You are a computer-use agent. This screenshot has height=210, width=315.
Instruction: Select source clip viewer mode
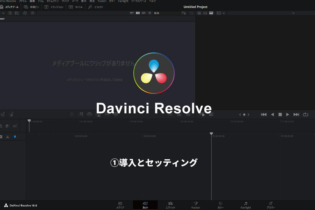click(199, 13)
